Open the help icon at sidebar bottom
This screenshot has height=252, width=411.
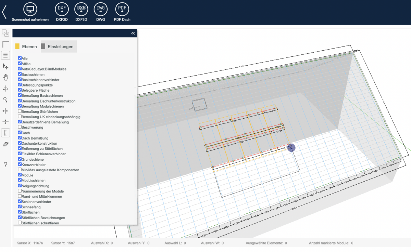5,164
